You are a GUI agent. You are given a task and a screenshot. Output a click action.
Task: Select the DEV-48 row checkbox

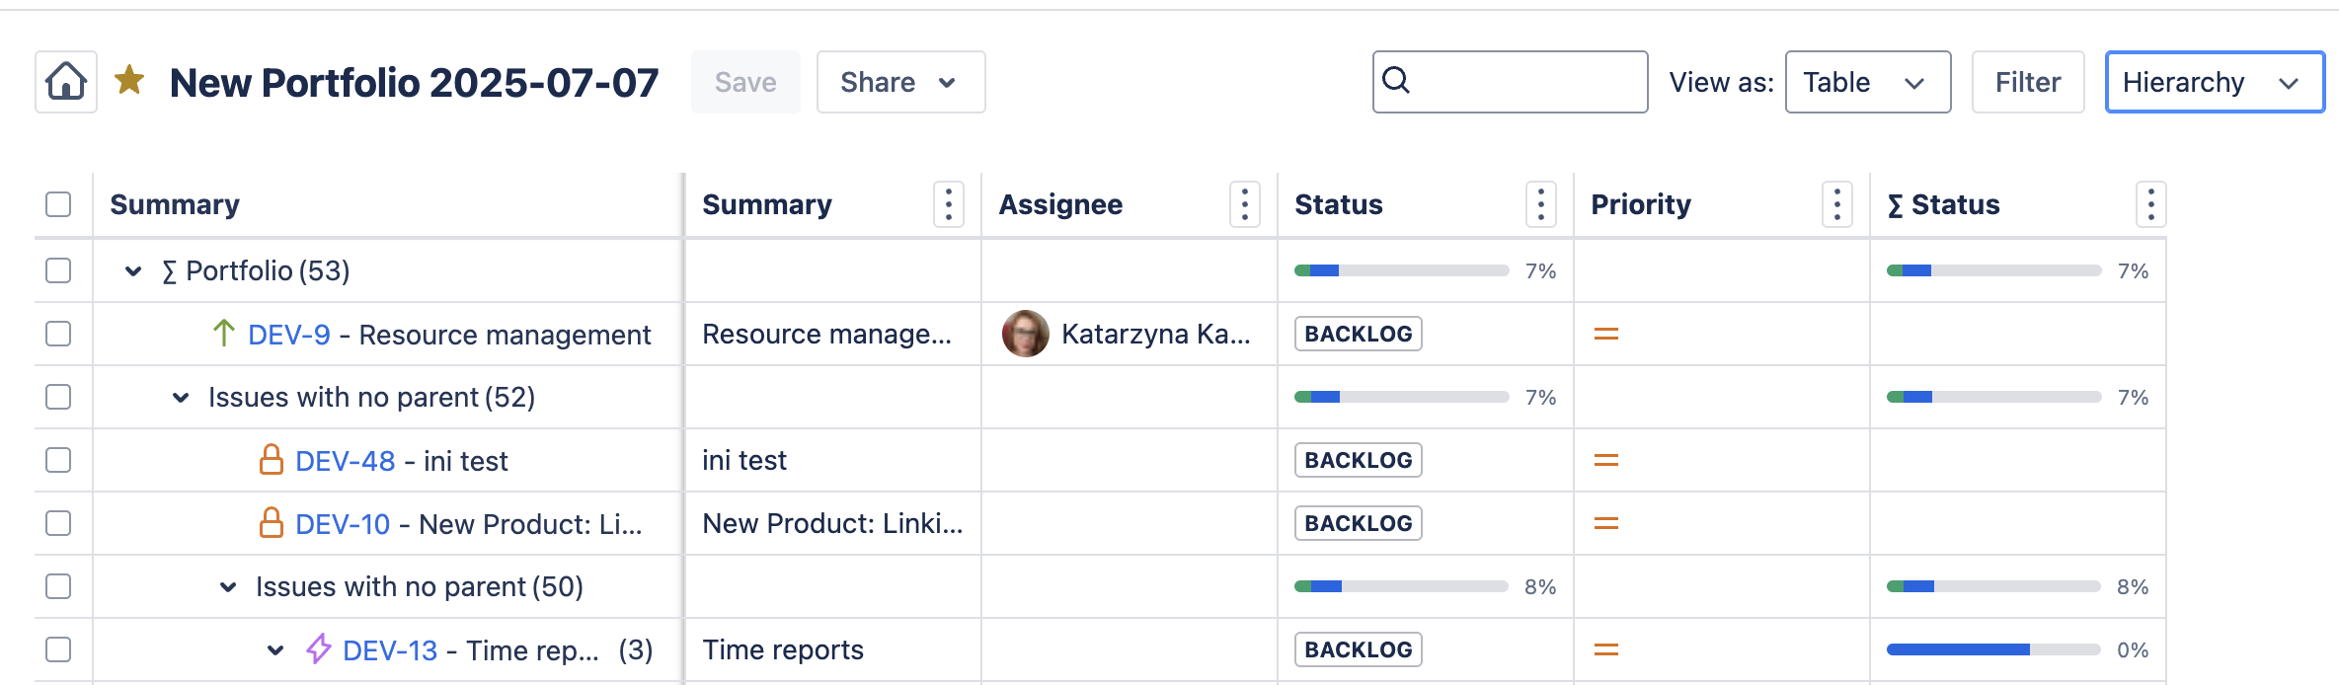point(58,460)
